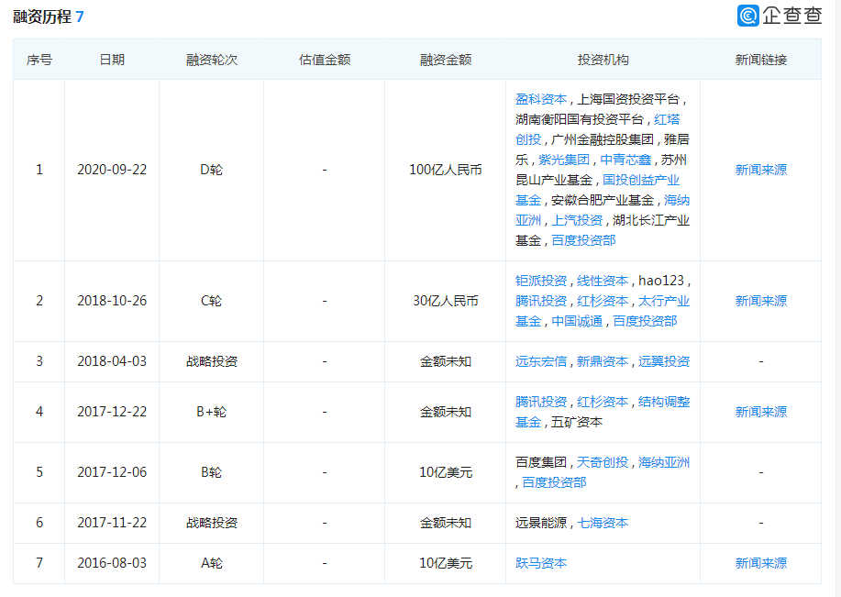This screenshot has width=841, height=597.
Task: Click 新鼎资本 investor link
Action: [x=603, y=361]
